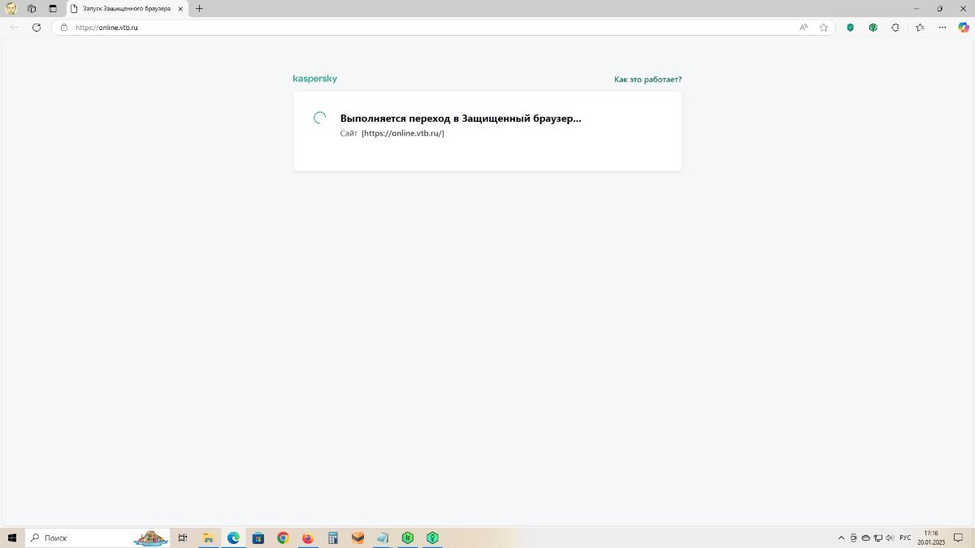Open the notepad-like app on taskbar
975x548 pixels.
(383, 537)
